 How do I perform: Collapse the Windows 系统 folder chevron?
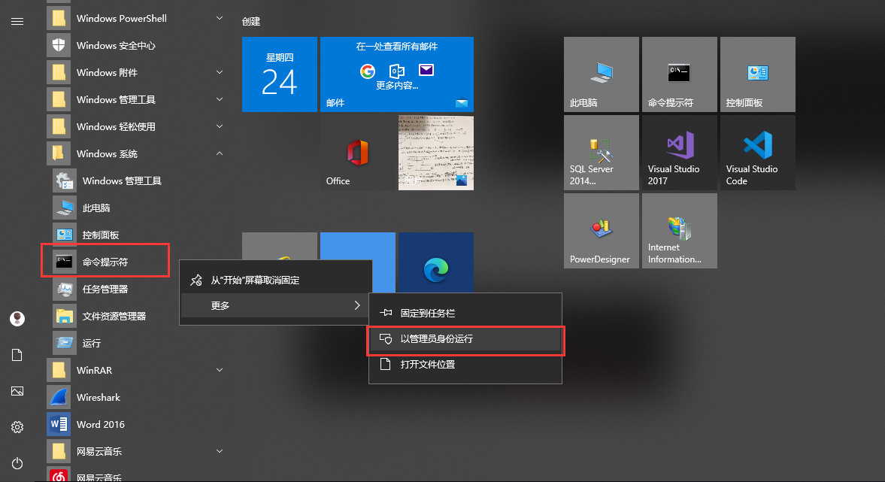pos(220,153)
